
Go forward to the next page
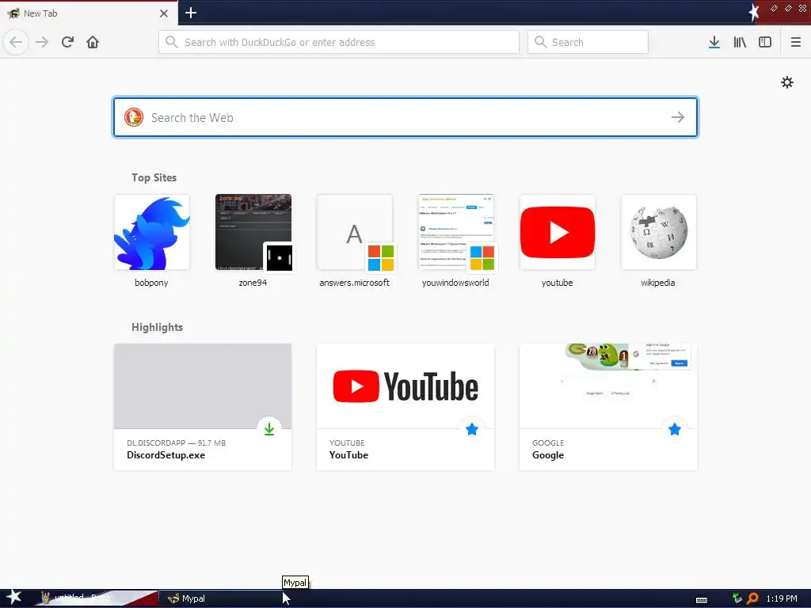point(42,42)
